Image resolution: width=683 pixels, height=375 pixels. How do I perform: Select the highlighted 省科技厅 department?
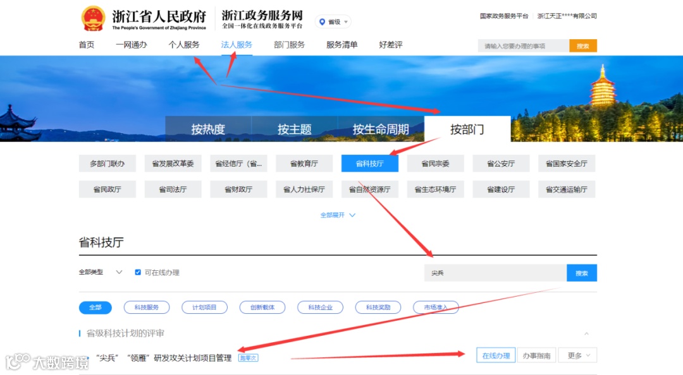click(370, 164)
